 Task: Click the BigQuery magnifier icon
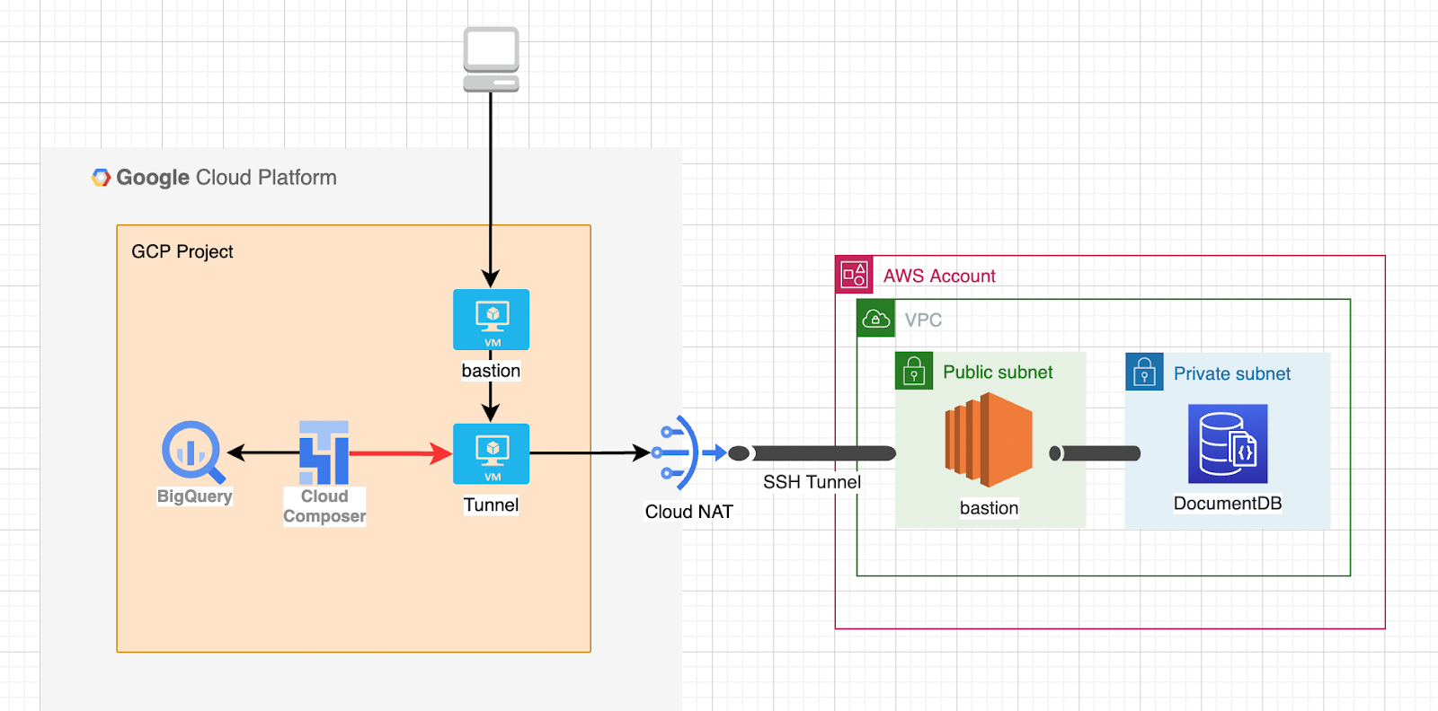point(193,452)
